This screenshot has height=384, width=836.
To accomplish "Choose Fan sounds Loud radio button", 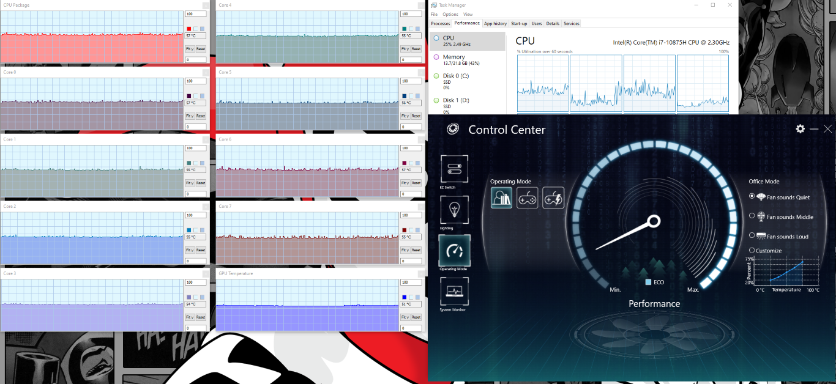I will click(752, 235).
